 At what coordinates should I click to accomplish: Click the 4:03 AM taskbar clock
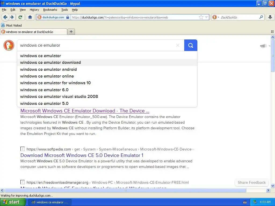click(x=265, y=202)
